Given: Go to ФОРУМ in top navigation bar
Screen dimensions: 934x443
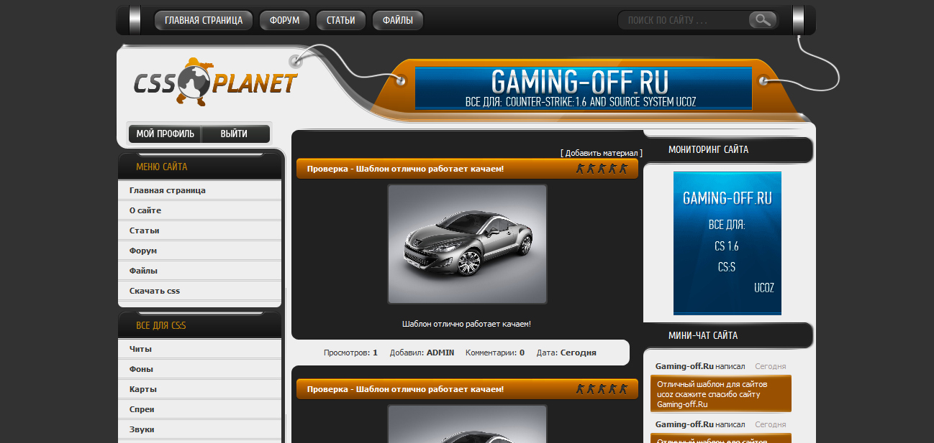Looking at the screenshot, I should click(x=284, y=20).
